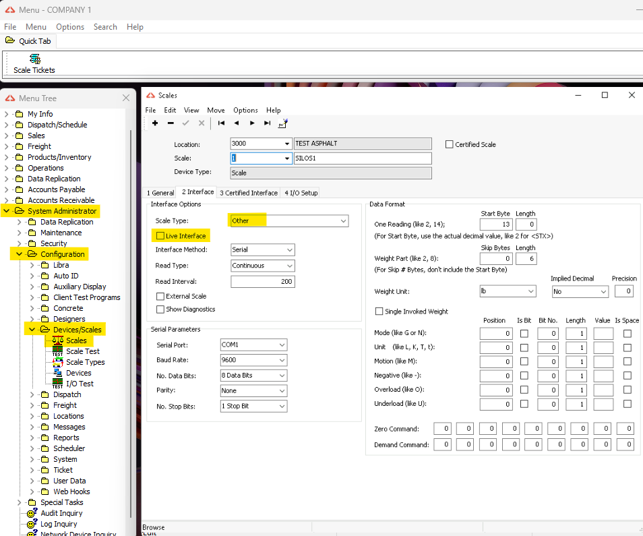Click the cancel X toolbar icon
The image size is (643, 536).
pyautogui.click(x=202, y=123)
